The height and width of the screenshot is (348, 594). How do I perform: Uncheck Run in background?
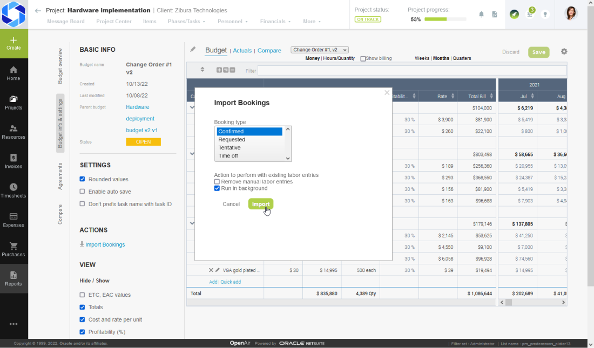pyautogui.click(x=217, y=187)
